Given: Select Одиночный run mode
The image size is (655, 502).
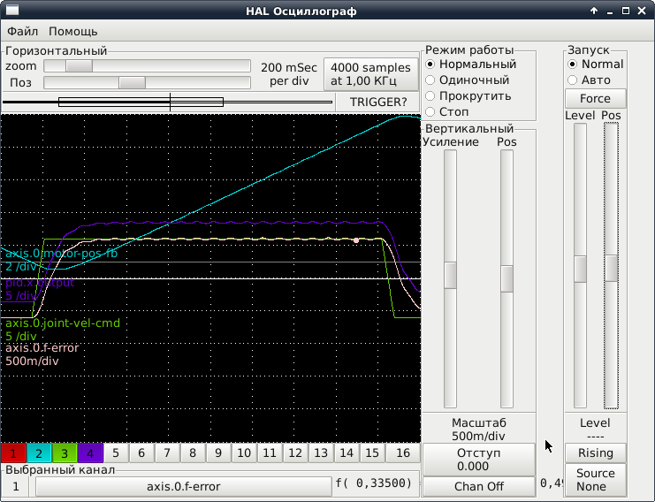Looking at the screenshot, I should [468, 80].
